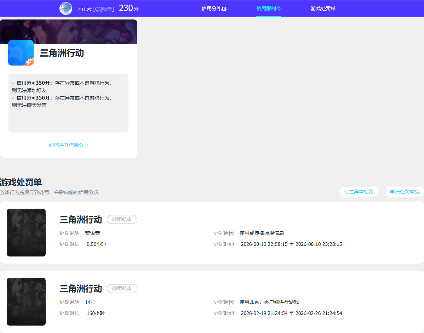Click reason 使用非官方客户端进行游戏
The width and height of the screenshot is (424, 333).
click(269, 302)
